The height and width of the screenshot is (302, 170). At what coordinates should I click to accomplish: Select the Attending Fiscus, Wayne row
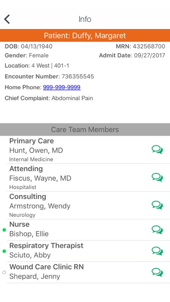point(89,178)
